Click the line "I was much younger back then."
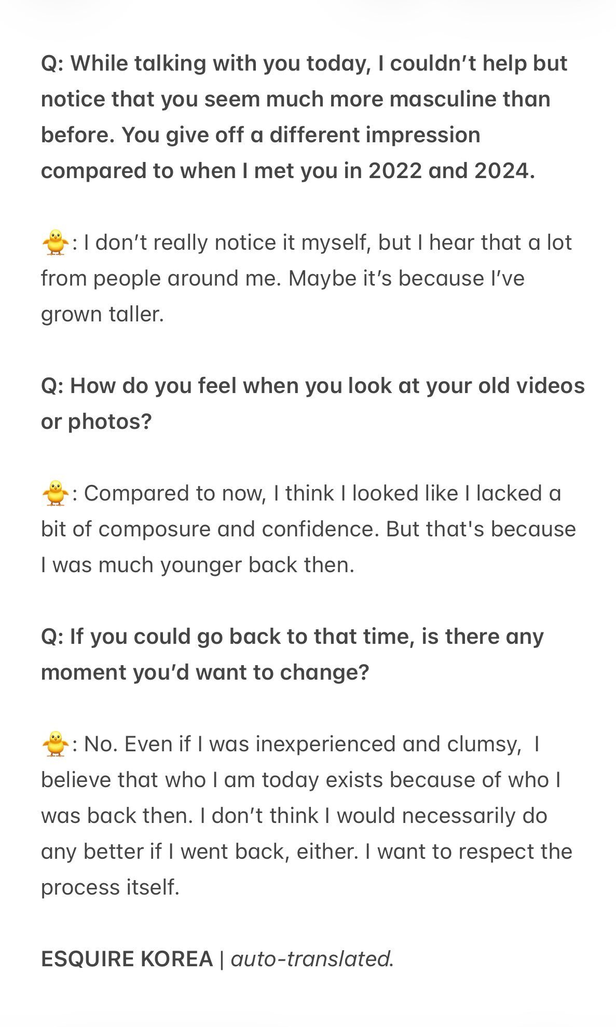The image size is (616, 1027). pos(198,565)
